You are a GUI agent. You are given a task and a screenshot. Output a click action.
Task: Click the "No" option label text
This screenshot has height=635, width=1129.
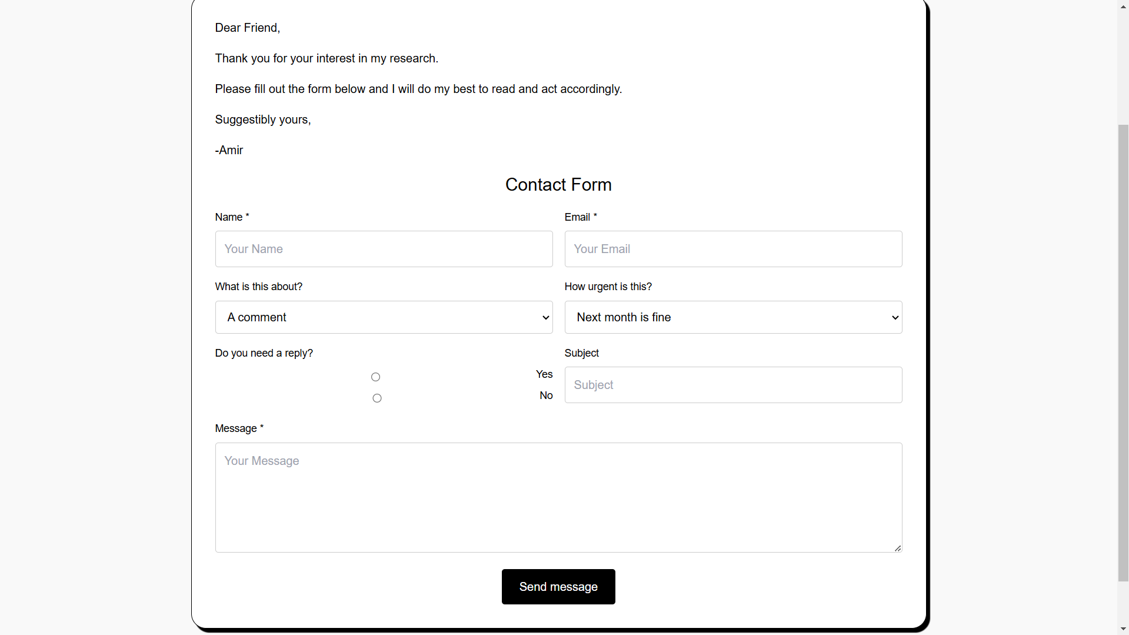click(x=546, y=395)
